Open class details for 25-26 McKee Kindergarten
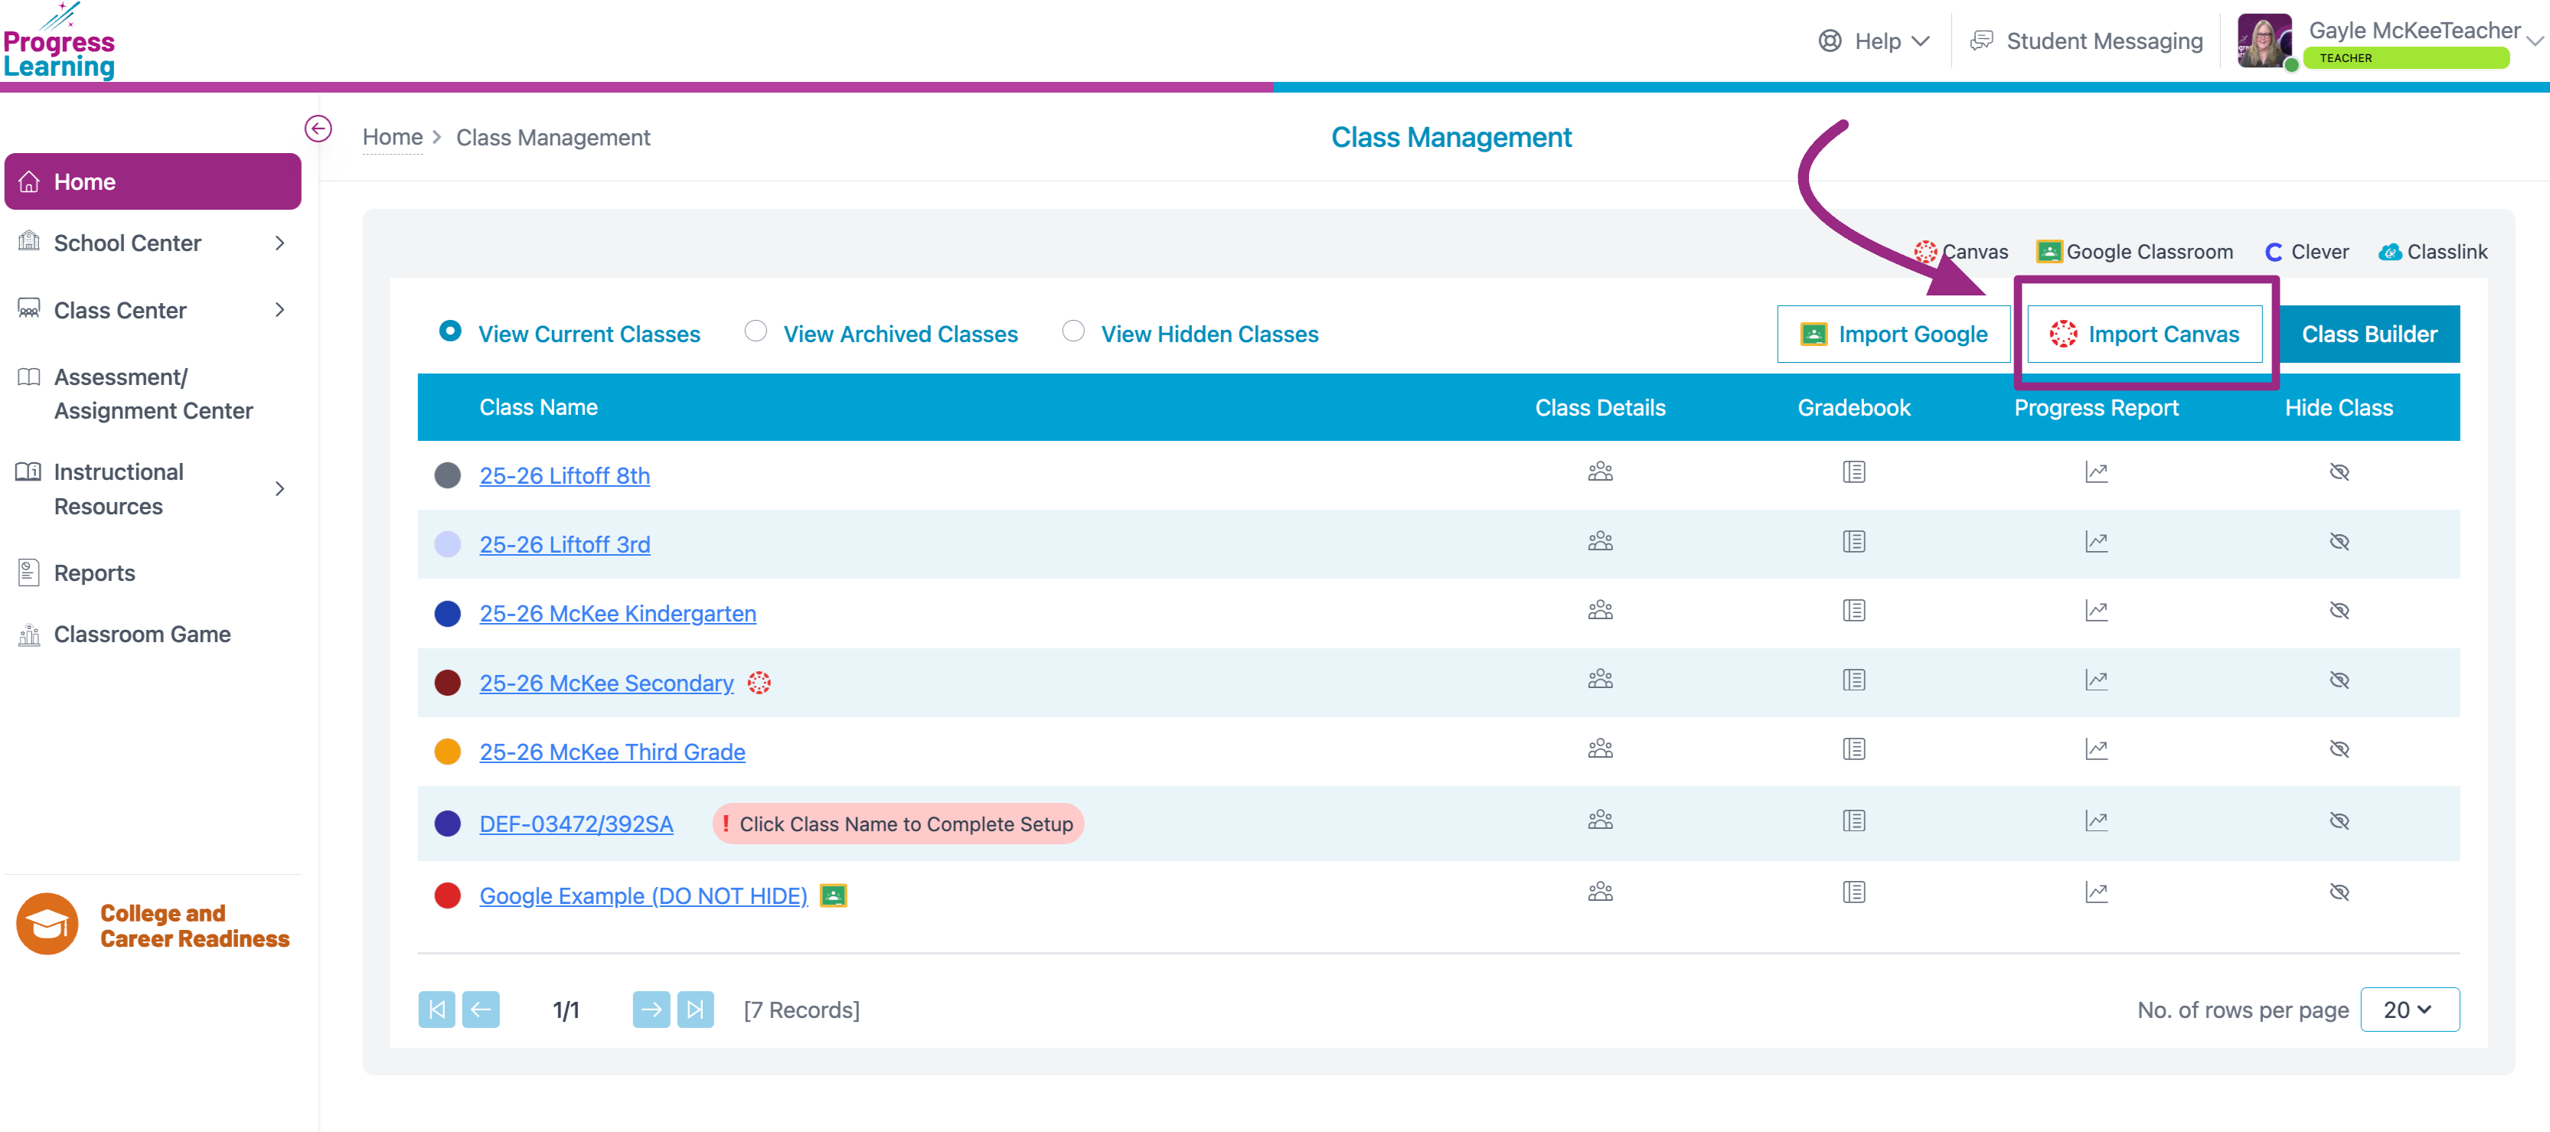 (1600, 611)
